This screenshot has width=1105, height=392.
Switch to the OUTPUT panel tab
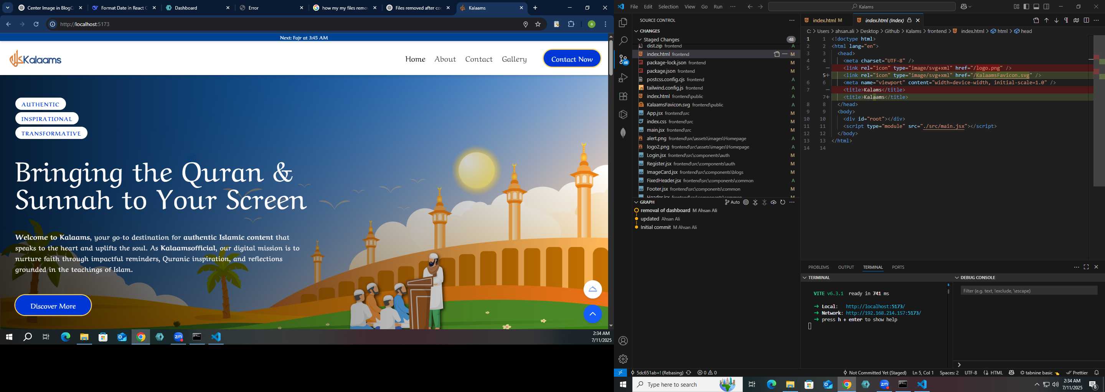pyautogui.click(x=846, y=267)
